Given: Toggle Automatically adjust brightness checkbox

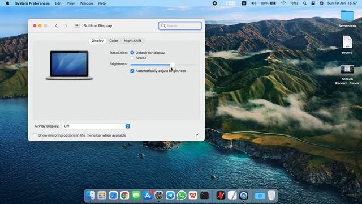Looking at the screenshot, I should (132, 71).
